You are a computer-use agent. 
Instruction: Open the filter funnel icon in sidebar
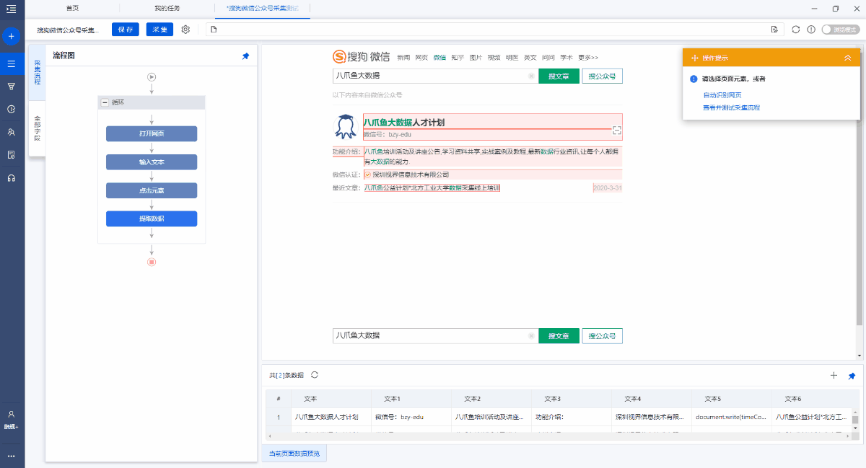(x=12, y=87)
